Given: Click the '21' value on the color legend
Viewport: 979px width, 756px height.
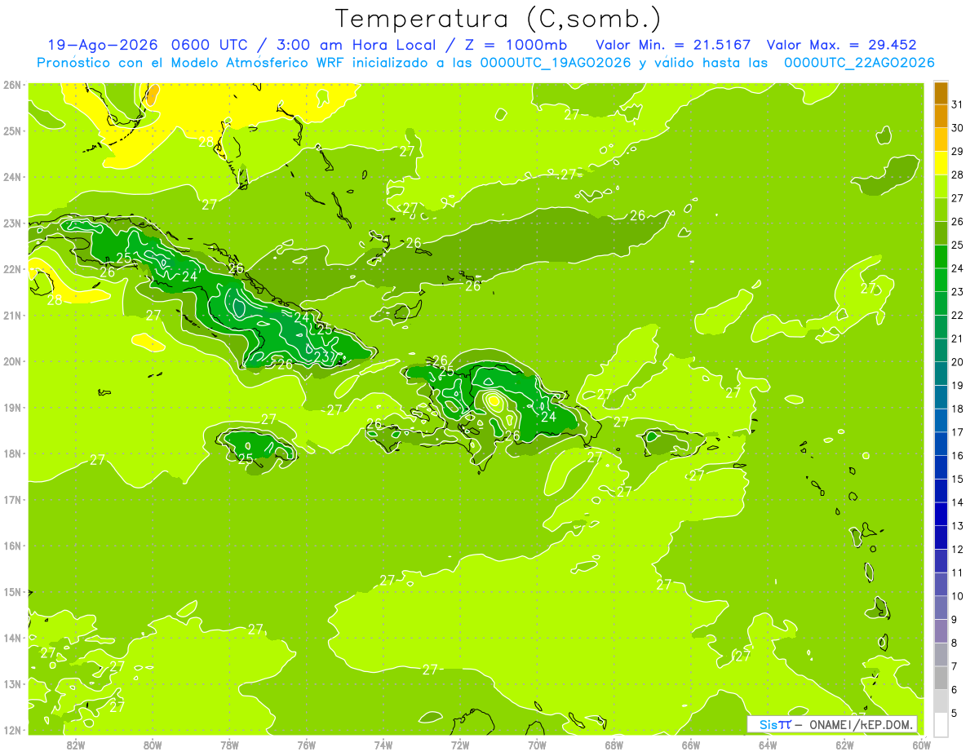Looking at the screenshot, I should click(958, 339).
